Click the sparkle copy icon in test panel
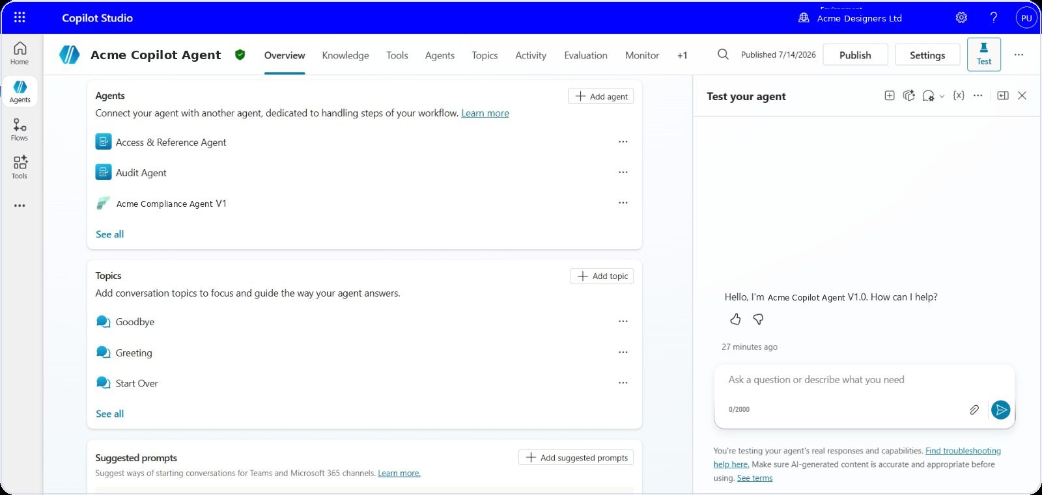The height and width of the screenshot is (495, 1042). tap(909, 96)
